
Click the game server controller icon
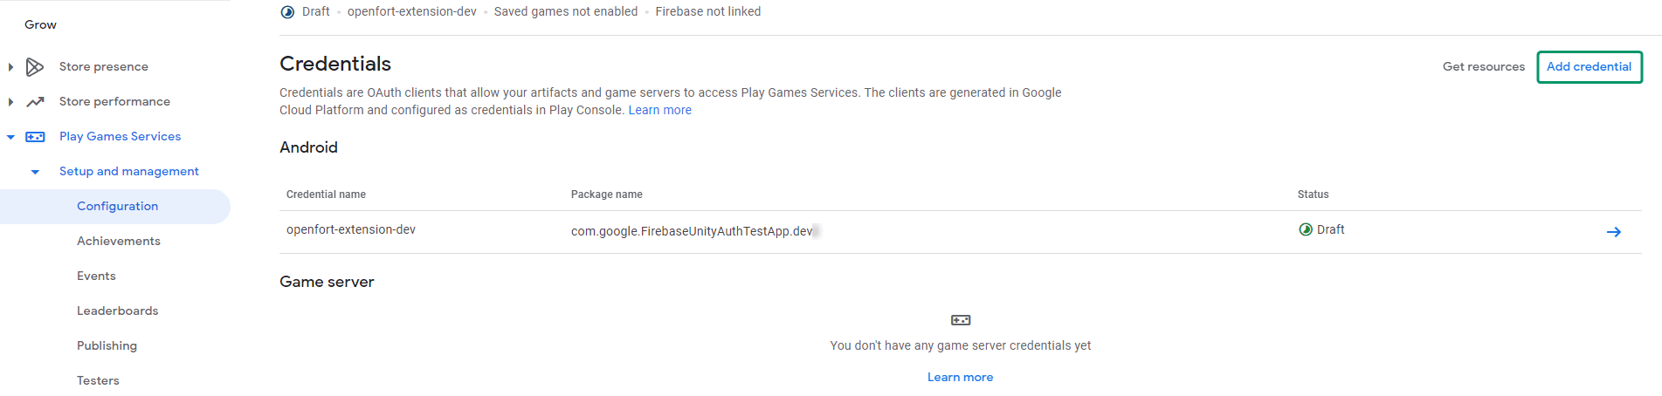[960, 320]
